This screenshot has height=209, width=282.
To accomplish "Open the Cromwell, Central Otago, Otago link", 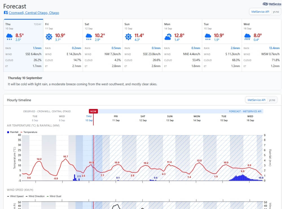I will point(34,13).
